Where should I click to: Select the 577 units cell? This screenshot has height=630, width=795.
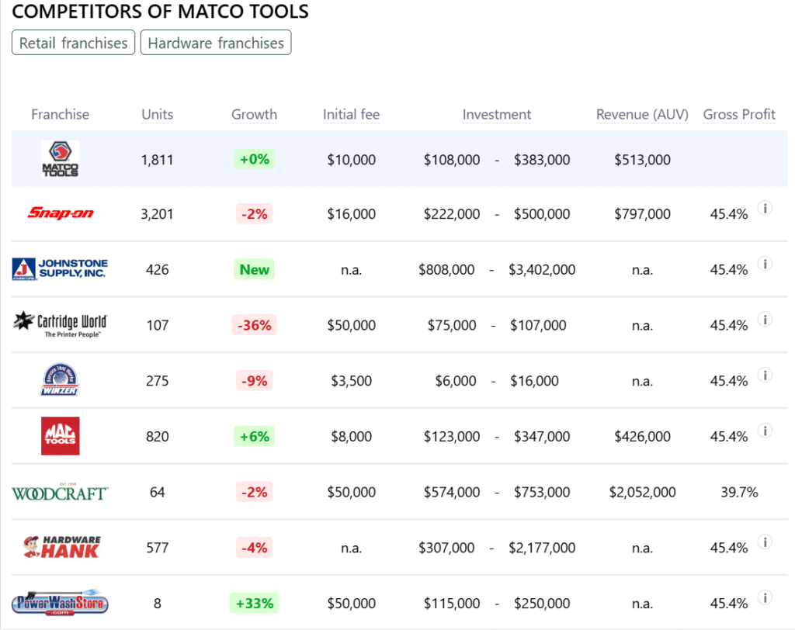point(157,548)
